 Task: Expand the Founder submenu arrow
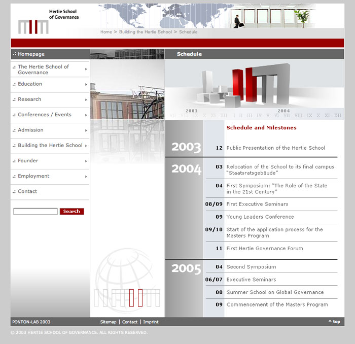pyautogui.click(x=86, y=161)
